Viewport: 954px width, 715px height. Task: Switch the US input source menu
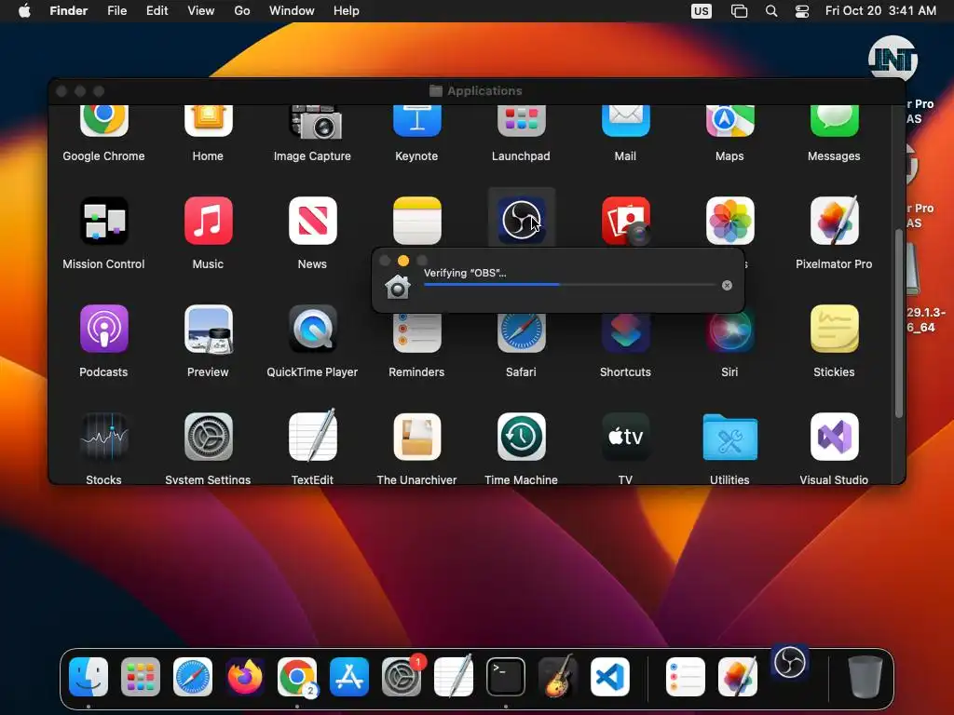coord(701,11)
